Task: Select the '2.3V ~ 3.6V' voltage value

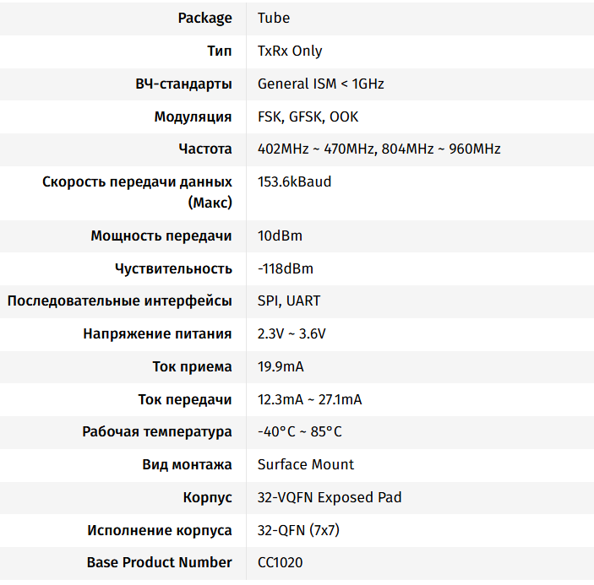Action: click(x=292, y=333)
